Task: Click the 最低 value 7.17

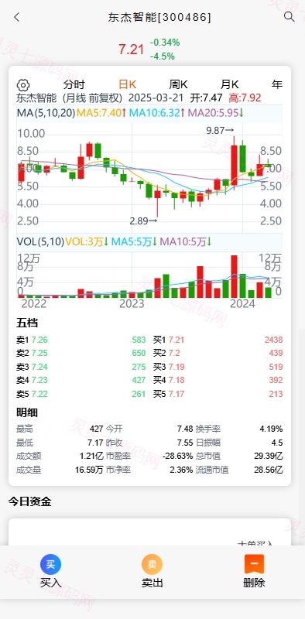Action: [96, 443]
